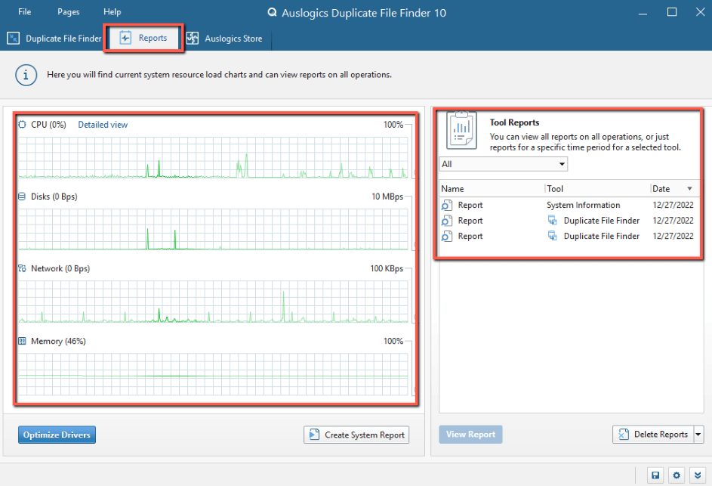Click the middle row's Duplicate File Finder icon
Viewport: 712px width, 486px height.
[552, 221]
